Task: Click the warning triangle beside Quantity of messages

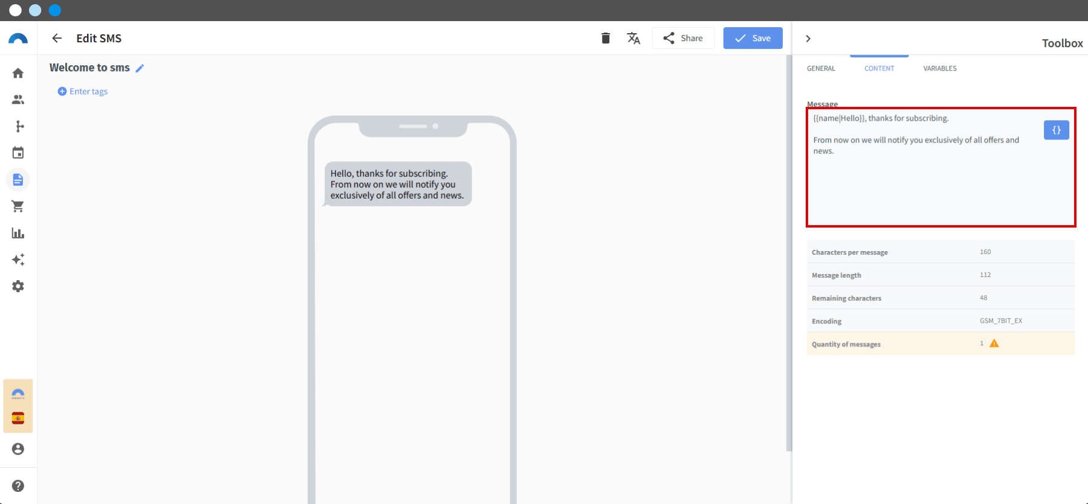Action: [994, 343]
